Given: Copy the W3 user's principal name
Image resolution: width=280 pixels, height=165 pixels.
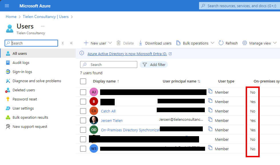Looking at the screenshot, I should click(x=210, y=148).
